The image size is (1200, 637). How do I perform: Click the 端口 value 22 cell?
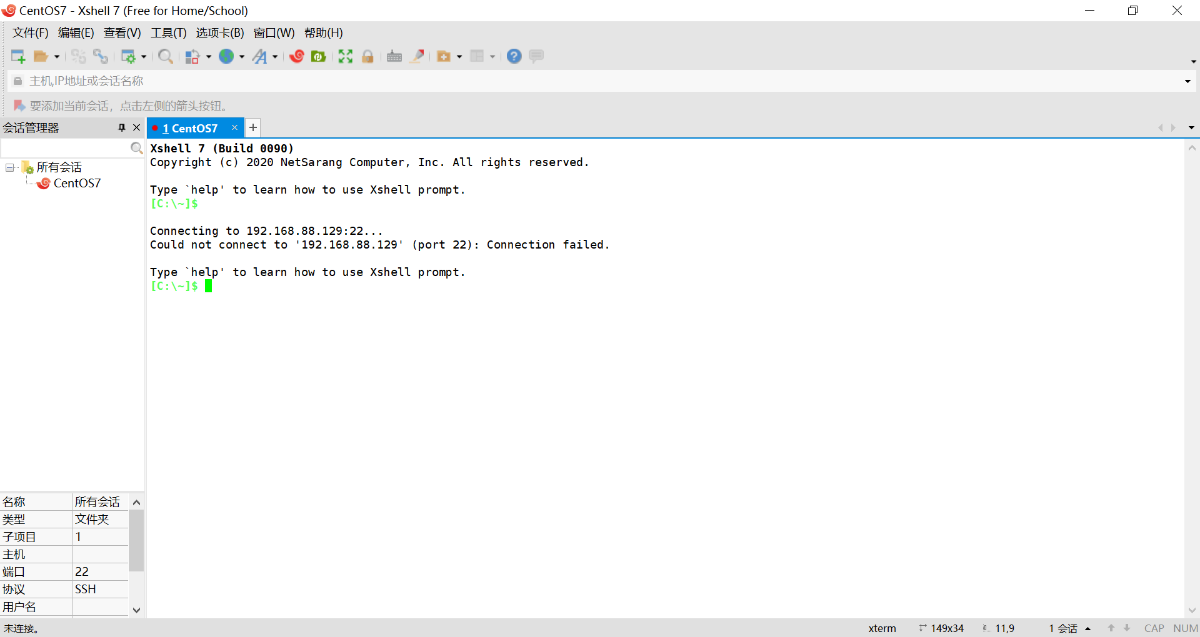100,571
